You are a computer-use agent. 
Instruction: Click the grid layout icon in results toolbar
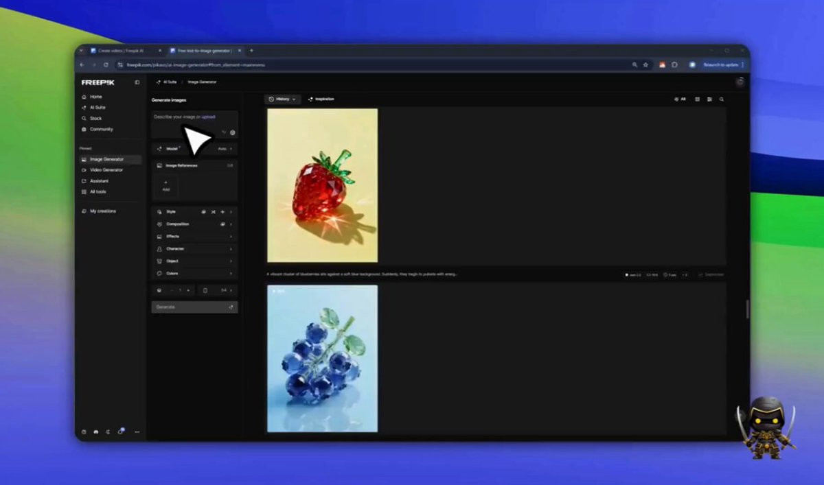697,99
